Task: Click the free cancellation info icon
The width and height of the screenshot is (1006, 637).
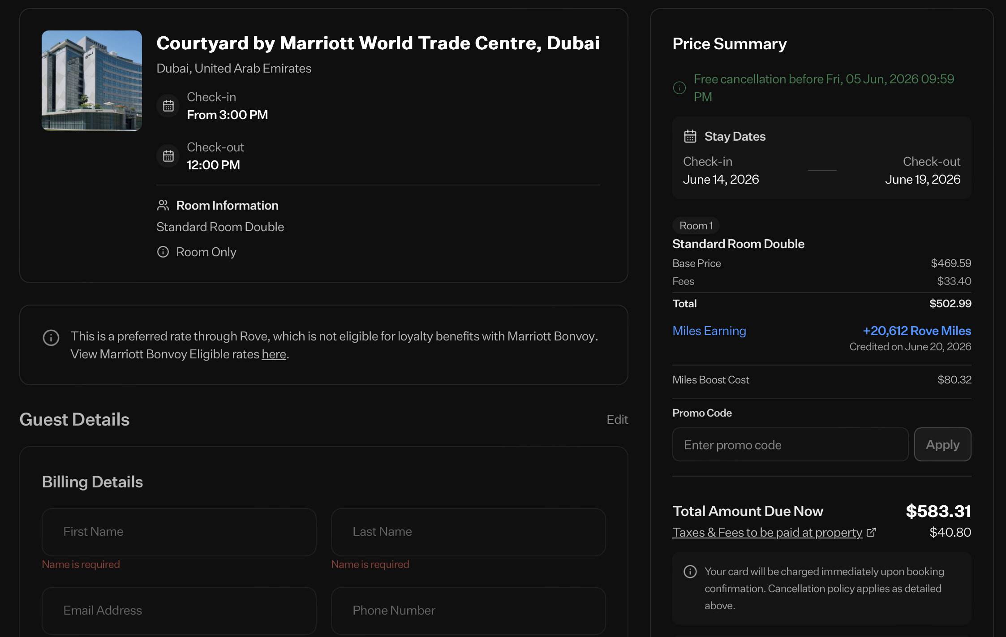Action: tap(679, 88)
